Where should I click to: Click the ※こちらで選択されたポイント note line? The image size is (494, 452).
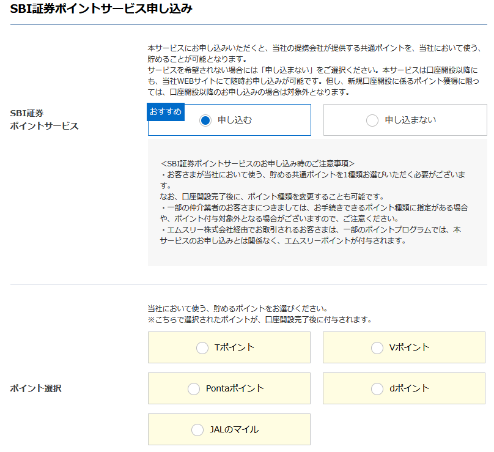click(x=260, y=320)
